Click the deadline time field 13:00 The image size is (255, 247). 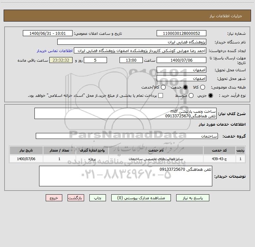[131, 60]
